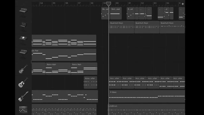This screenshot has width=204, height=115.
Task: Select the P-Bass region
Action: 147,96
